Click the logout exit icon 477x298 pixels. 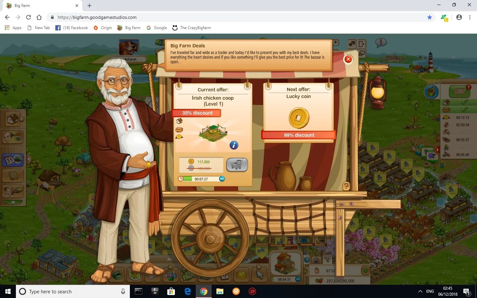(x=361, y=44)
